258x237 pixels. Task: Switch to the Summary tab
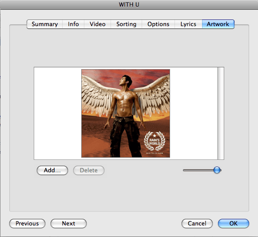(x=44, y=24)
